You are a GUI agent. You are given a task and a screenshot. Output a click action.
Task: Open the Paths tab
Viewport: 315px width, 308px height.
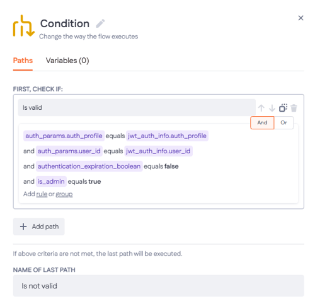pos(23,61)
